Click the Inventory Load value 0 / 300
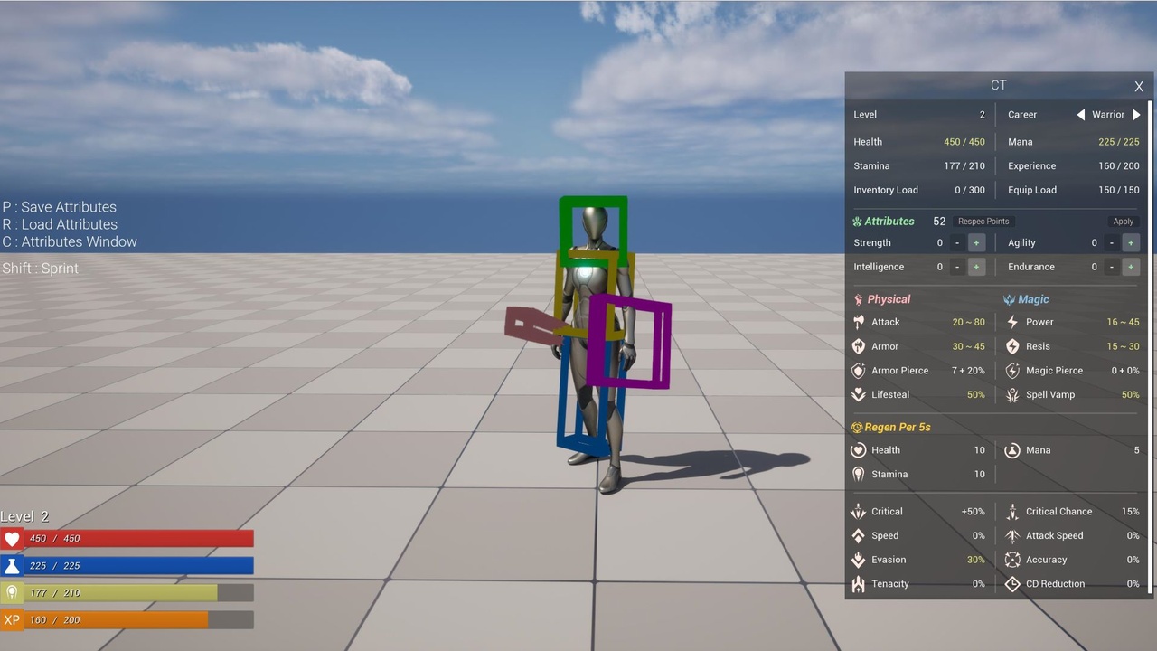The width and height of the screenshot is (1157, 651). coord(970,191)
